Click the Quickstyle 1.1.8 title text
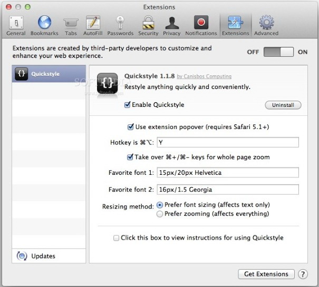The image size is (319, 287). pyautogui.click(x=150, y=76)
